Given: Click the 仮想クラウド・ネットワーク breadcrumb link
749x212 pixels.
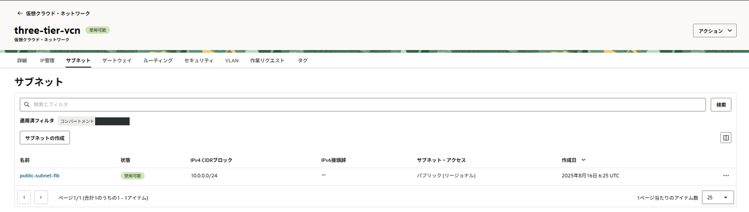Looking at the screenshot, I should tap(58, 13).
